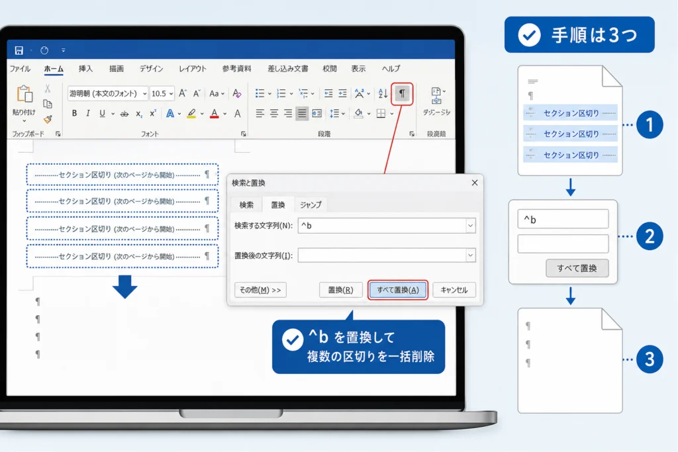Toggle Italic formatting
678x452 pixels.
(x=88, y=113)
